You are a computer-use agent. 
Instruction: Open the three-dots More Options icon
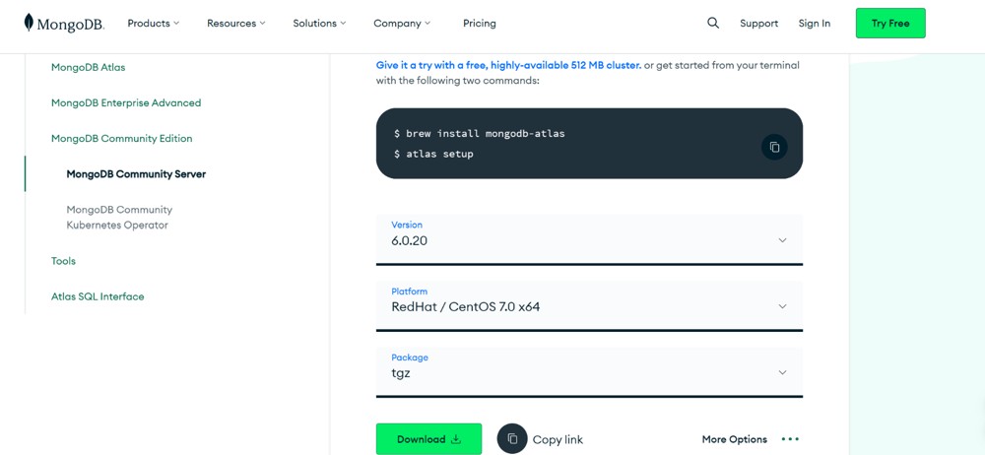click(790, 439)
